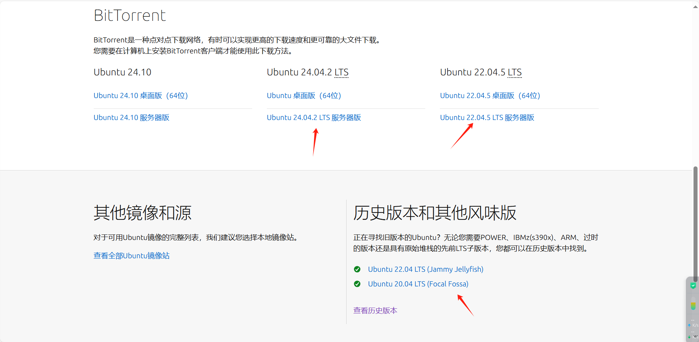Viewport: 699px width, 342px height.
Task: Open the 查看历史版本 link
Action: click(375, 311)
